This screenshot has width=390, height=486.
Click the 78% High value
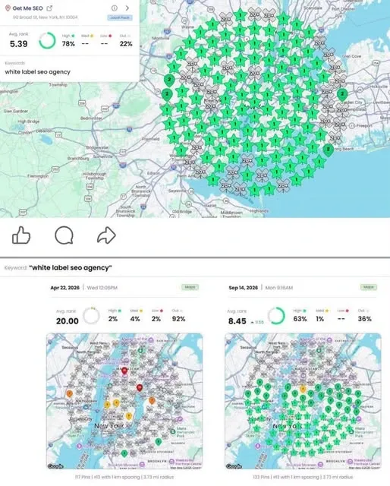[68, 44]
